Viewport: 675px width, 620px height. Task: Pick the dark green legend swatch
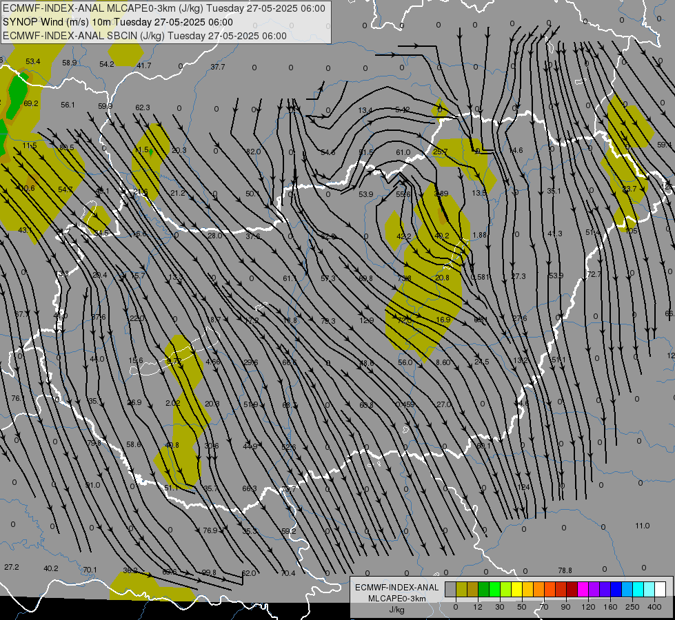483,589
